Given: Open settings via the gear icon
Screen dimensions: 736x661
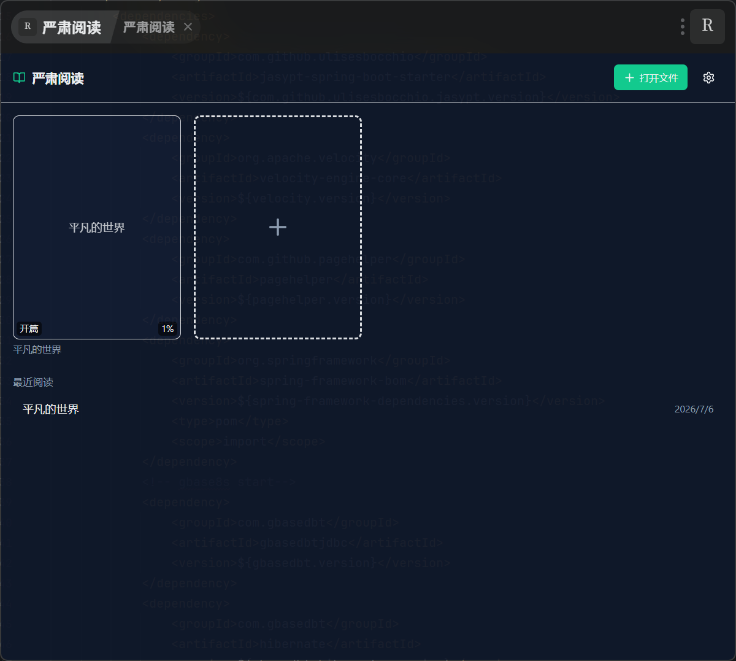Looking at the screenshot, I should tap(709, 77).
